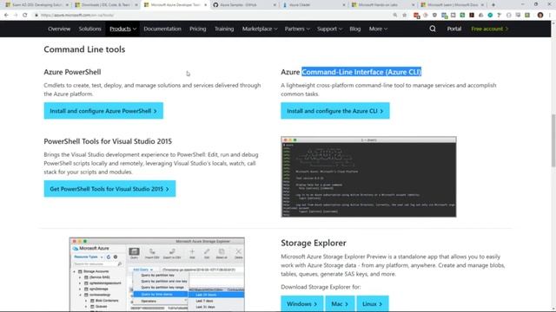The image size is (556, 312).
Task: Click the padlock icon in the address bar
Action: [x=36, y=16]
